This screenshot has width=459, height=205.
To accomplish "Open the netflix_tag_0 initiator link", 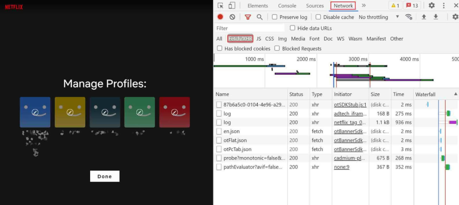I will (x=350, y=122).
